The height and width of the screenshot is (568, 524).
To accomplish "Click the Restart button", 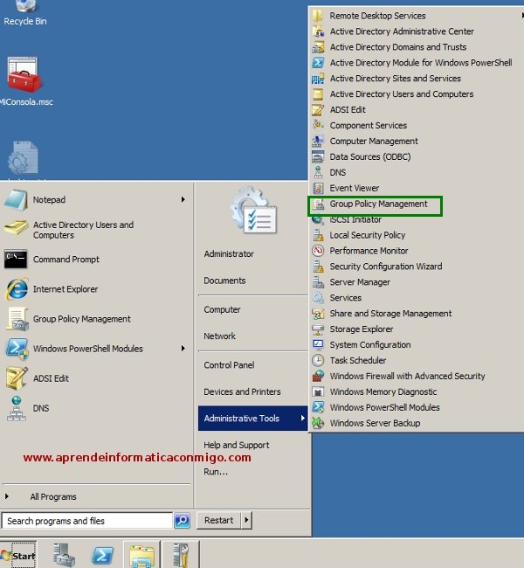I will (218, 520).
